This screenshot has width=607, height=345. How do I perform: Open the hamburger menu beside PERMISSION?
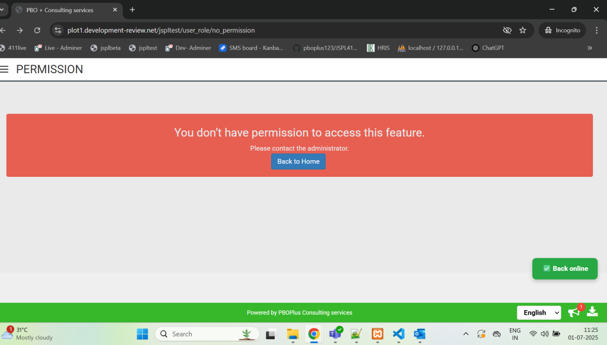pyautogui.click(x=5, y=70)
